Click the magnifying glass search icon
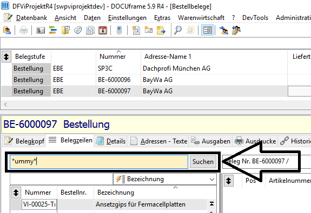Viewport: 311px width, 213px height. (178, 30)
